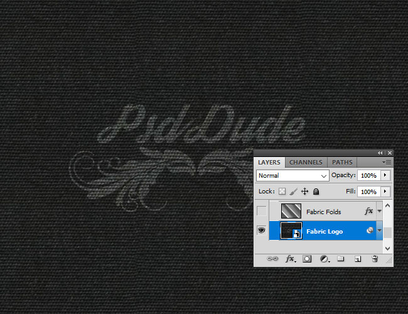
Task: Click the link layers icon
Action: point(272,259)
